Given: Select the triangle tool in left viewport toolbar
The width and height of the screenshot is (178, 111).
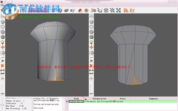Looking at the screenshot, I should click(3, 61).
